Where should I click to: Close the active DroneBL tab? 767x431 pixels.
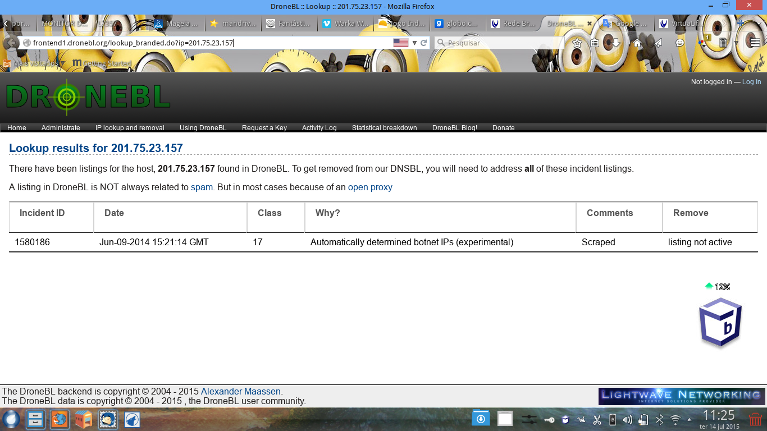[x=590, y=24]
